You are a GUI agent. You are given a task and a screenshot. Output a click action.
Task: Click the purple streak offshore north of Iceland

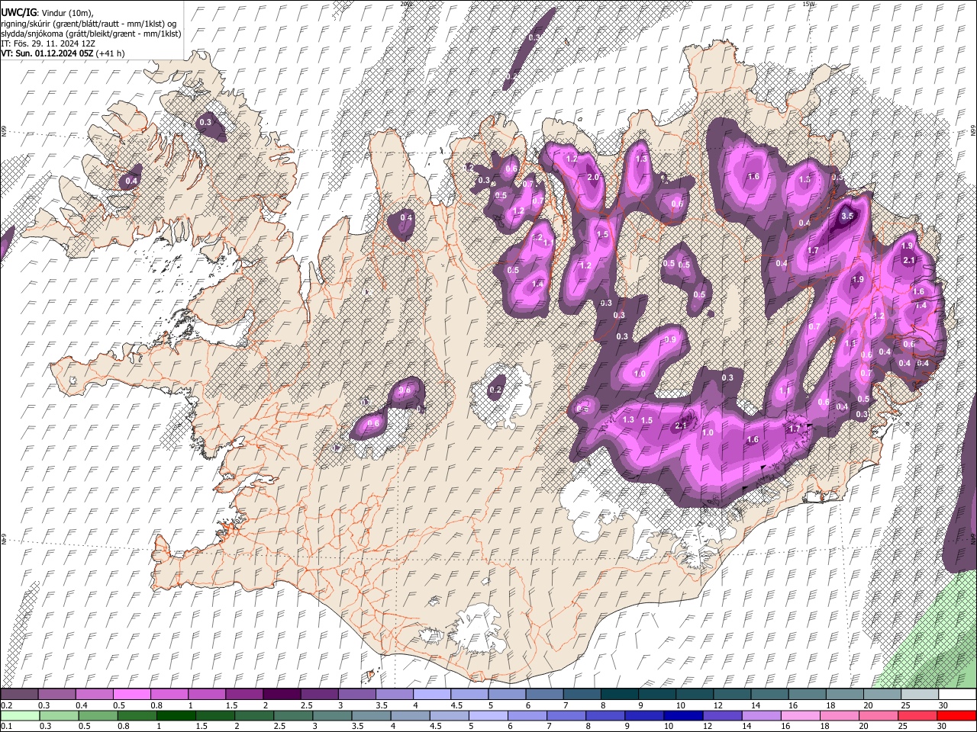pos(528,50)
